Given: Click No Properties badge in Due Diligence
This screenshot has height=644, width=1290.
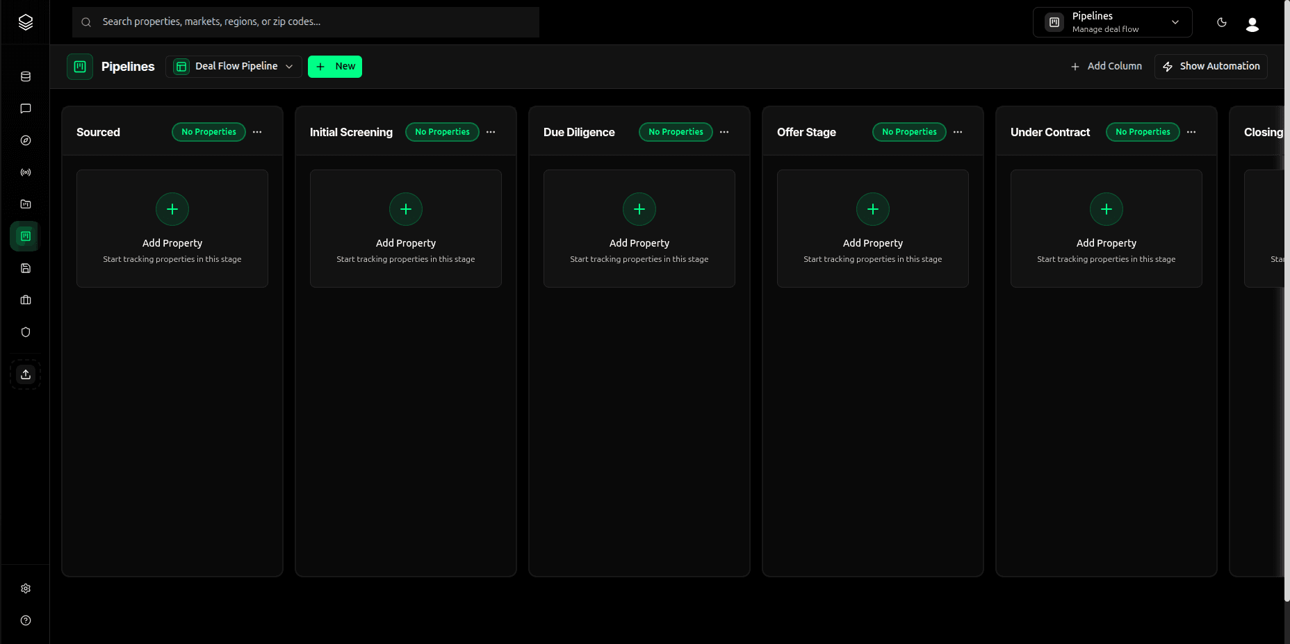Looking at the screenshot, I should pos(676,132).
